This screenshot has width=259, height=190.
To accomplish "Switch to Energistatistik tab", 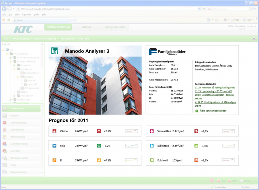I will click(x=115, y=27).
